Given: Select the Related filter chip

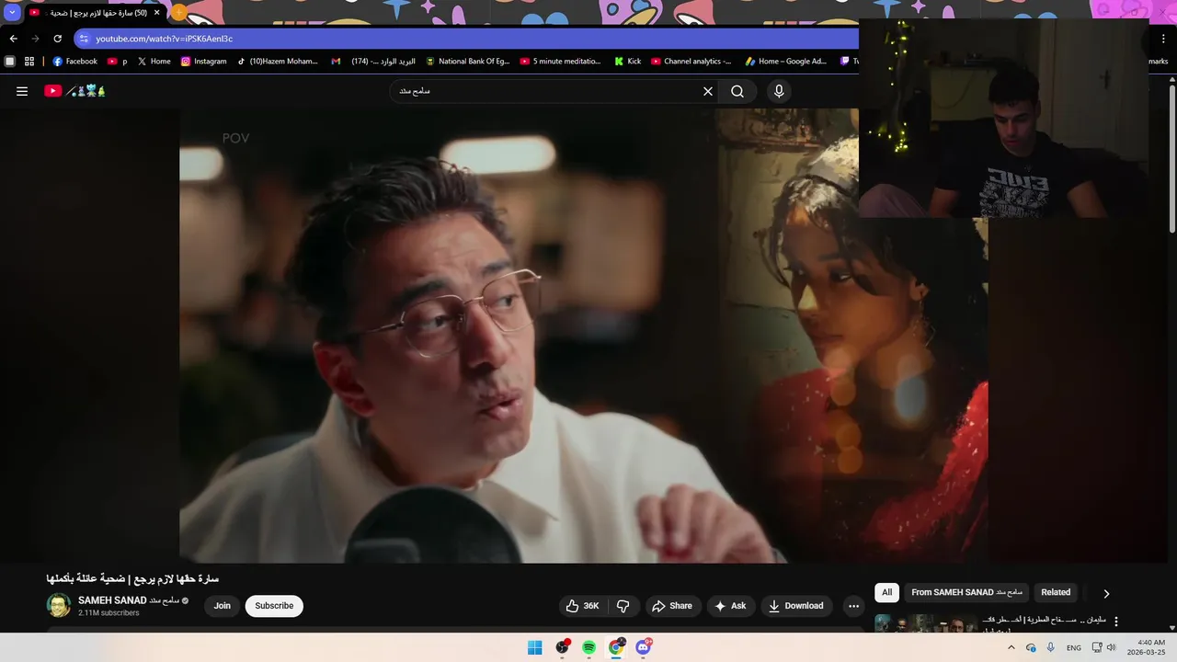Looking at the screenshot, I should (1056, 593).
